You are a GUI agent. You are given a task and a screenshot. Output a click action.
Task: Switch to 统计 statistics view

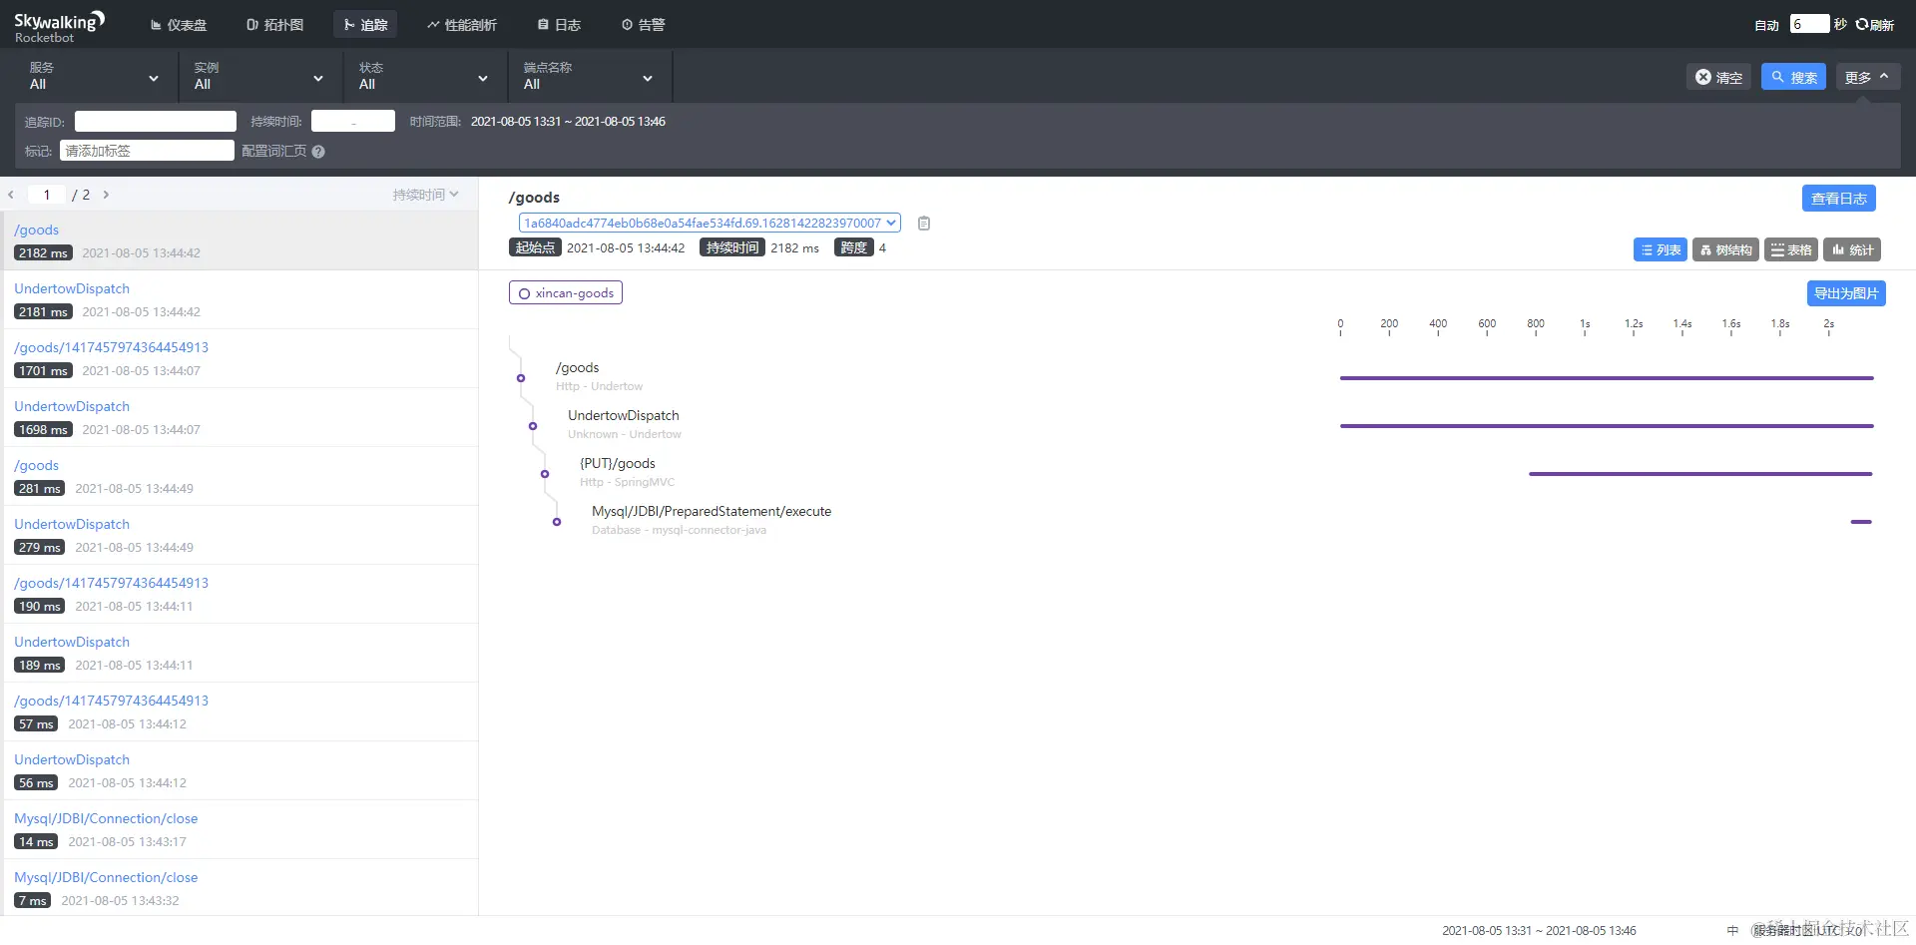(x=1852, y=249)
